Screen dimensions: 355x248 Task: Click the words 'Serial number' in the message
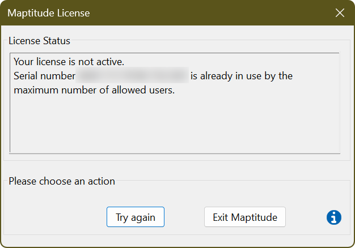click(44, 75)
